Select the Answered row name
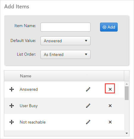Image resolution: width=134 pixels, height=139 pixels. pyautogui.click(x=29, y=89)
